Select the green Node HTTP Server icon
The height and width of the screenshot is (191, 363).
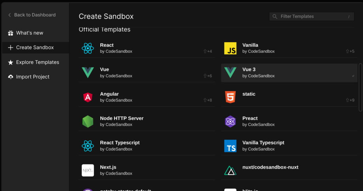88,122
